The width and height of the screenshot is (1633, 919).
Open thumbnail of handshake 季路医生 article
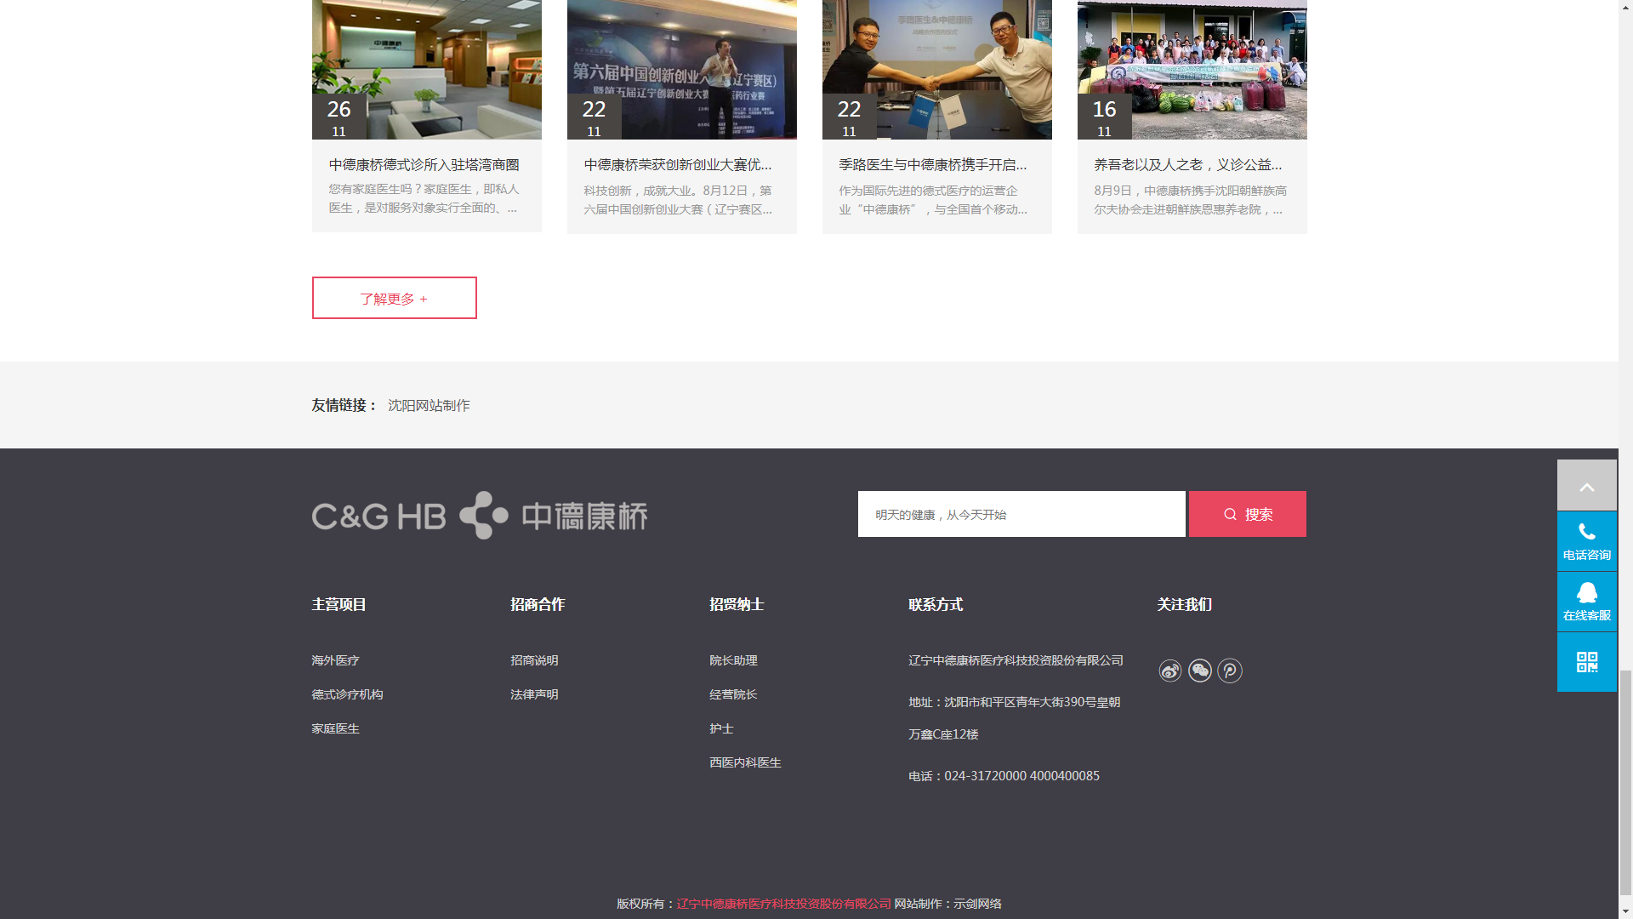[x=937, y=70]
